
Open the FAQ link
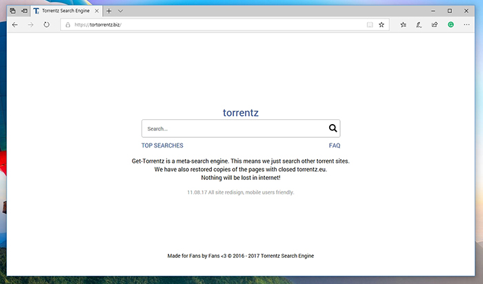point(335,145)
